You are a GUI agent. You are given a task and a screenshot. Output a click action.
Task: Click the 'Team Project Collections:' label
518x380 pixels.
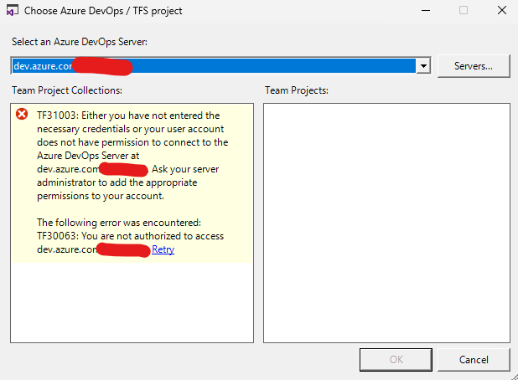67,90
